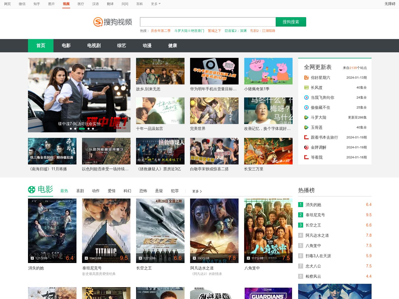Open 忠犬八公 in hot ranking

[x=313, y=266]
